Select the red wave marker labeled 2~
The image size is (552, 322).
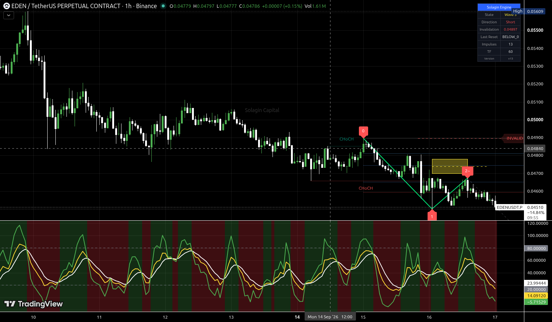pyautogui.click(x=467, y=171)
